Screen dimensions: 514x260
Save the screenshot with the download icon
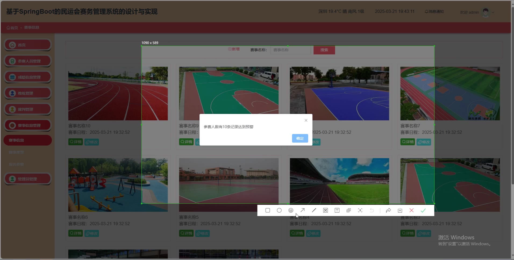click(400, 210)
